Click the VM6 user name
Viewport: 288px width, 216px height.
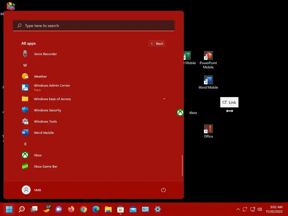[x=37, y=190]
